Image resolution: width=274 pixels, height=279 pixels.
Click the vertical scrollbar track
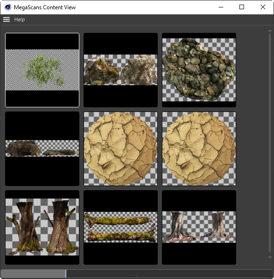pyautogui.click(x=270, y=143)
